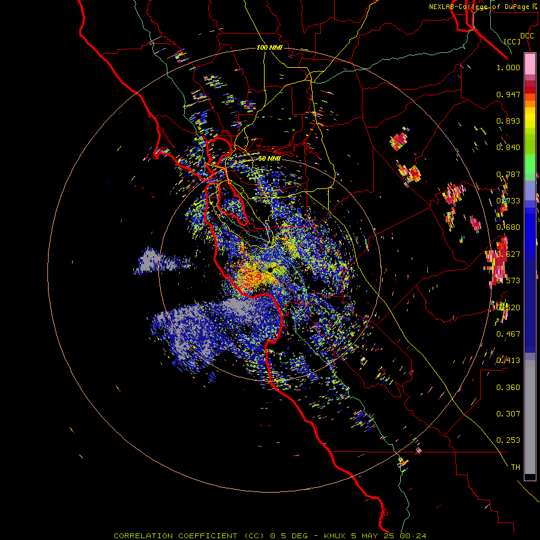Select the 0.893 scale value
Image resolution: width=540 pixels, height=540 pixels.
point(508,121)
